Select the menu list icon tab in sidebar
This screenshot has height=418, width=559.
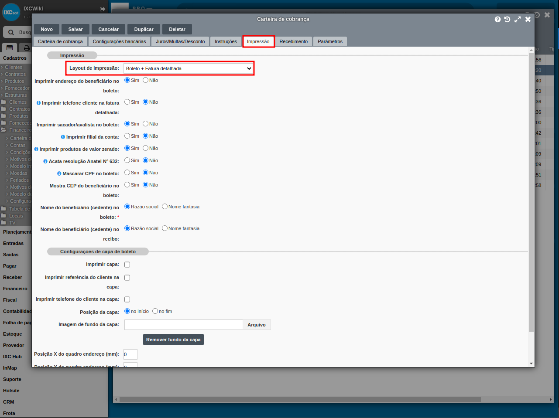click(x=10, y=48)
